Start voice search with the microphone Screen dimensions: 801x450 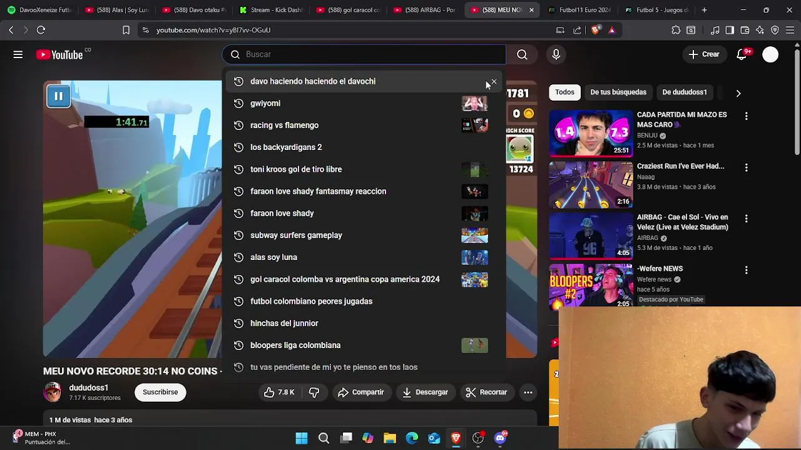[x=556, y=54]
